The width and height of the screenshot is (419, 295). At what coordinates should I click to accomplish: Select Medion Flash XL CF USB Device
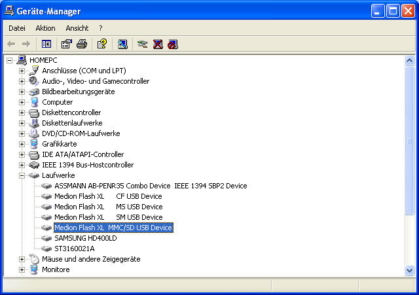pos(108,196)
